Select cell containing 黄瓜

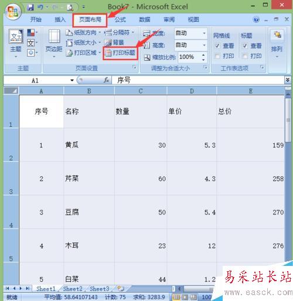click(x=89, y=145)
